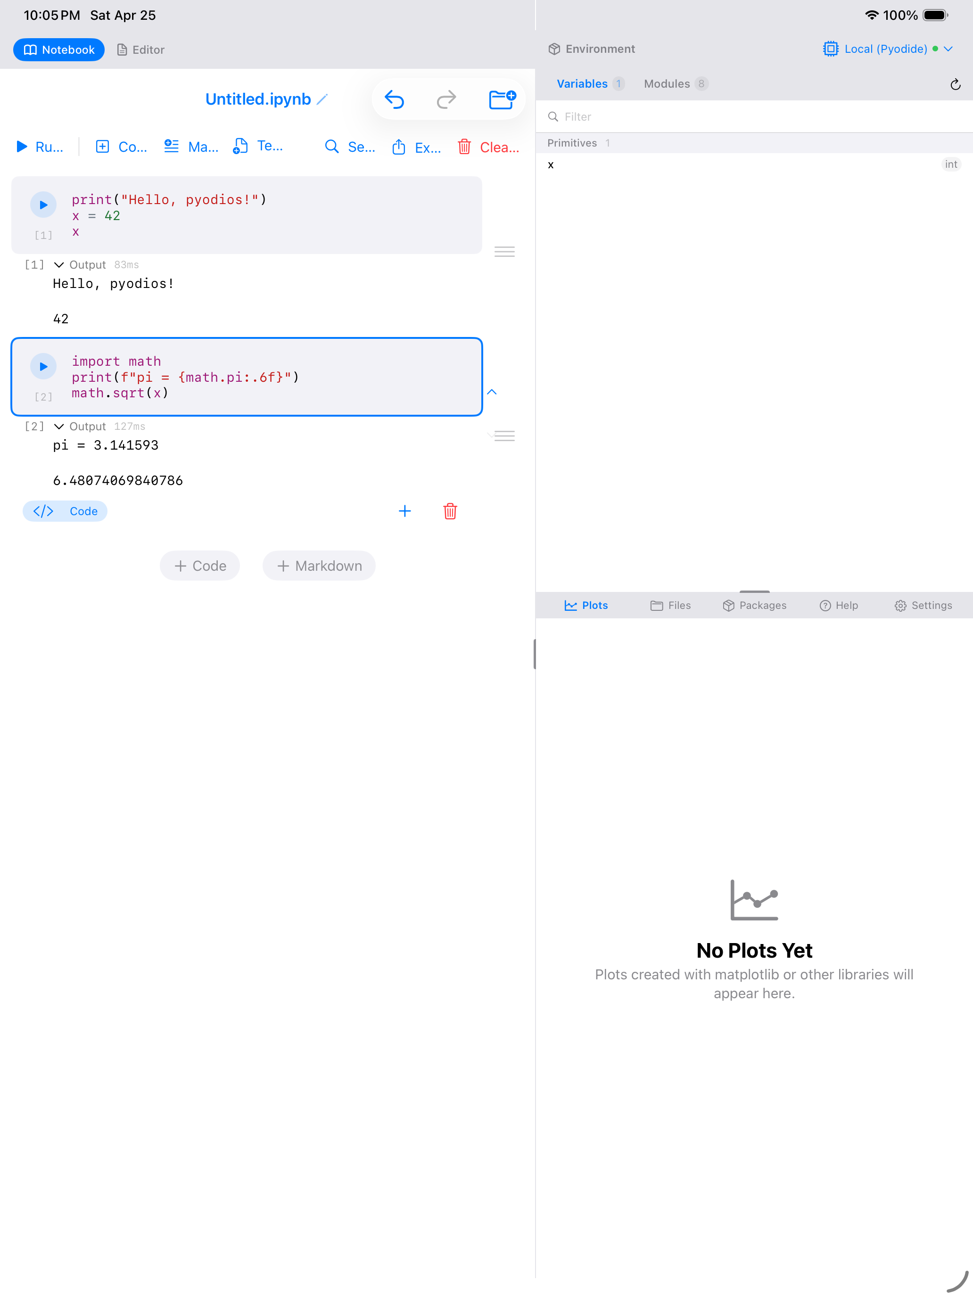Clear outputs with the red trash toolbar item
This screenshot has height=1297, width=973.
point(488,147)
